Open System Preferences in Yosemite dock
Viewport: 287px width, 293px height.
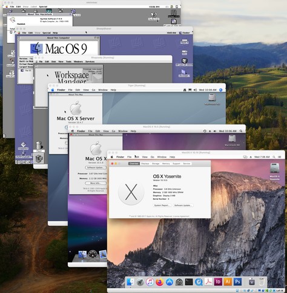pyautogui.click(x=179, y=282)
